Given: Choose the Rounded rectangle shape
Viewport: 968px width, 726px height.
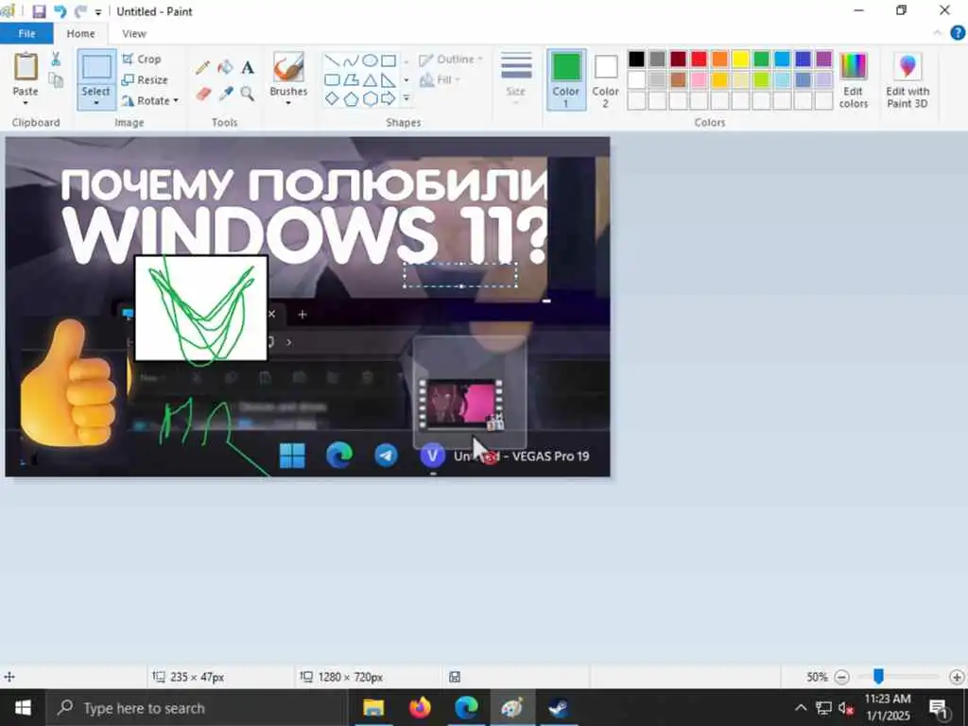Looking at the screenshot, I should (332, 79).
